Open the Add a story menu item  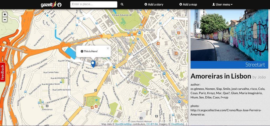point(154,5)
